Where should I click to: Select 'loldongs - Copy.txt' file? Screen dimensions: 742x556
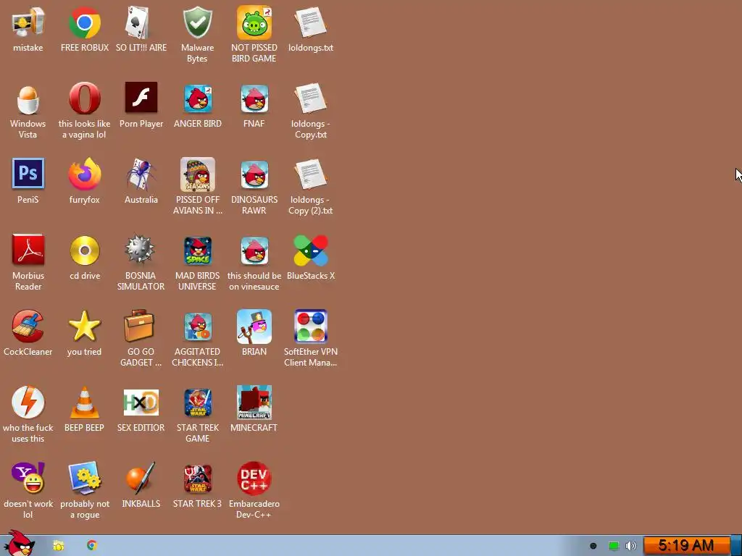[311, 98]
